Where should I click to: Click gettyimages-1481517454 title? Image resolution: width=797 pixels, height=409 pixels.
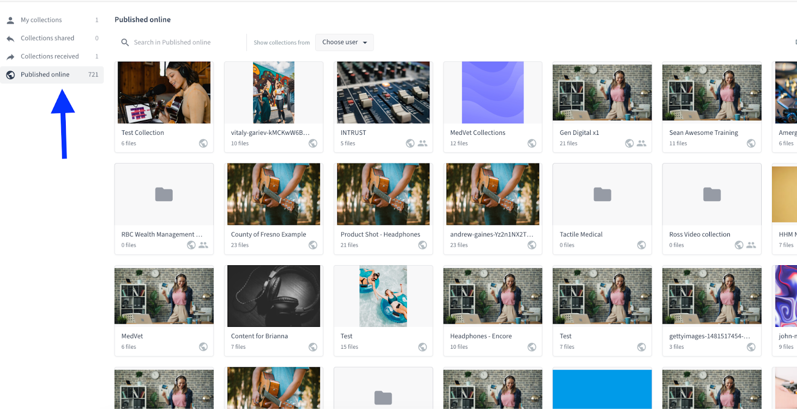pyautogui.click(x=710, y=336)
